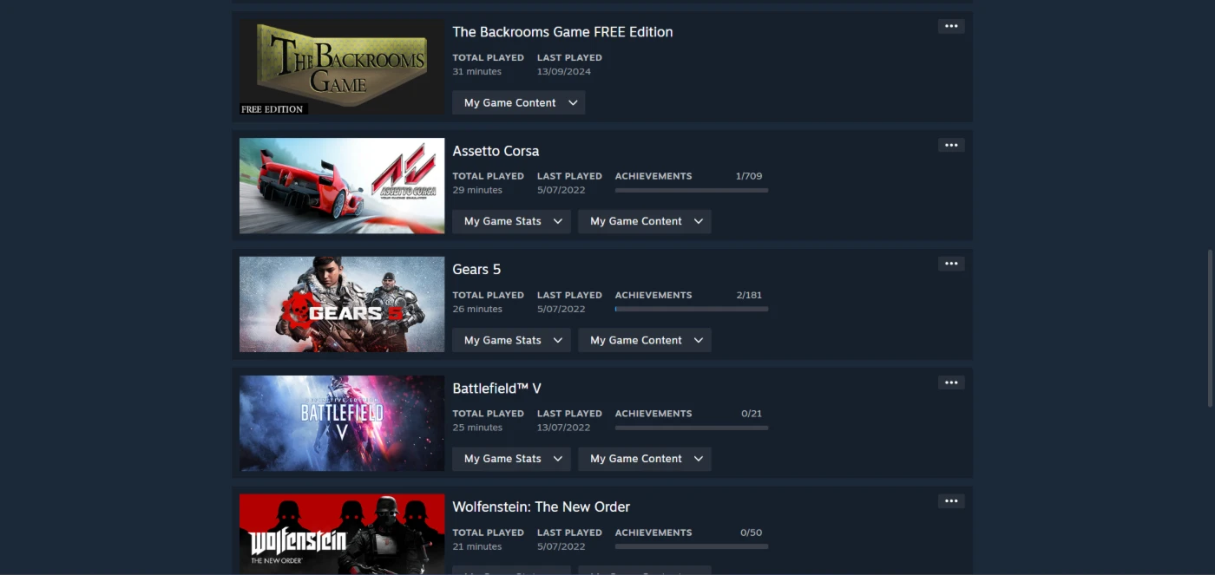Click The Backrooms Game cover thumbnail

(342, 67)
